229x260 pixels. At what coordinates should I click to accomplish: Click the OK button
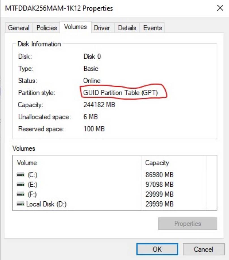tap(157, 249)
